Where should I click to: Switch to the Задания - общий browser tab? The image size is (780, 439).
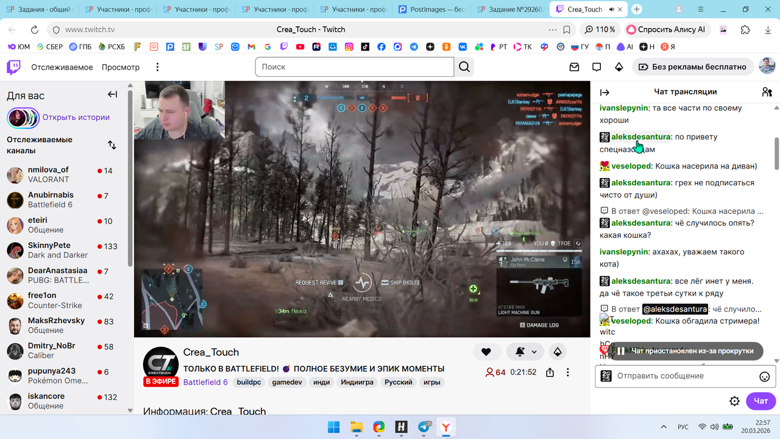click(x=40, y=10)
